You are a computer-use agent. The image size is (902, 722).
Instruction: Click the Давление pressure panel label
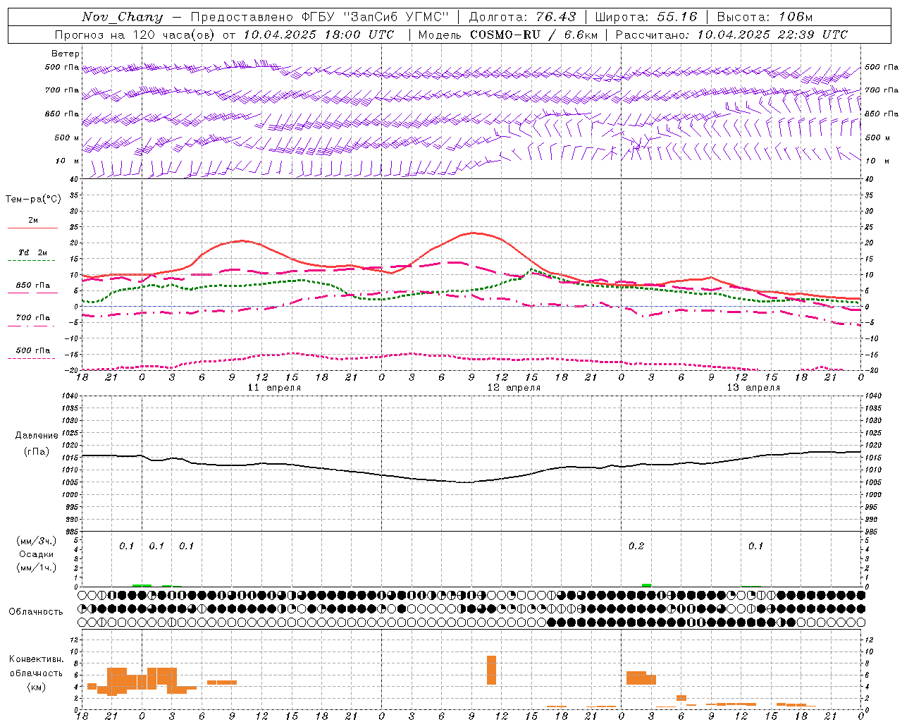coord(37,436)
